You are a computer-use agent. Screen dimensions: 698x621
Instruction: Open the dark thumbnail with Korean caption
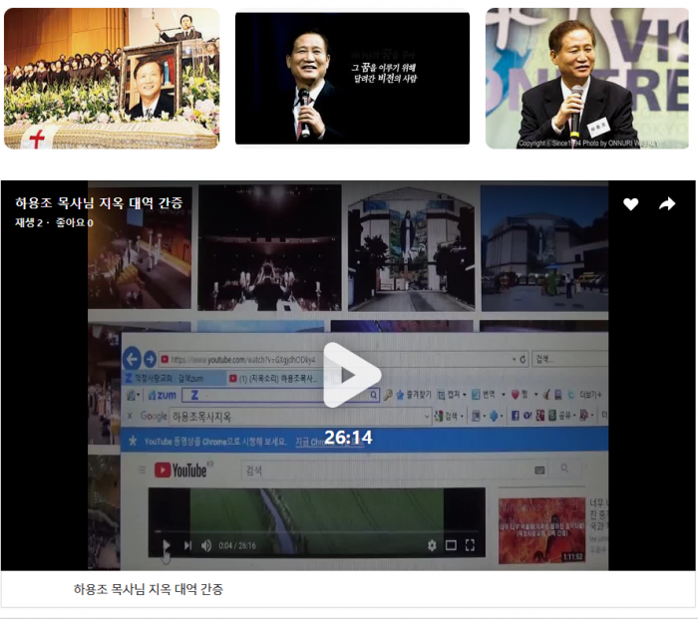[x=352, y=79]
